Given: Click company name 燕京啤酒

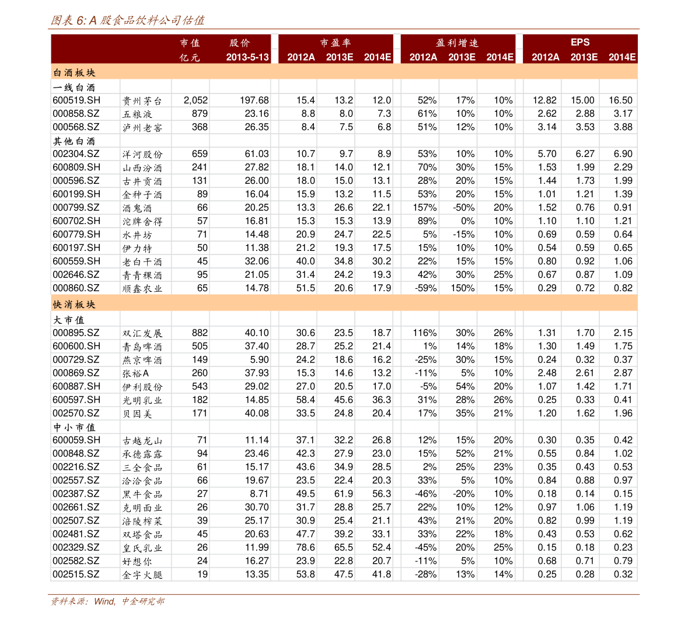Looking at the screenshot, I should point(142,360).
